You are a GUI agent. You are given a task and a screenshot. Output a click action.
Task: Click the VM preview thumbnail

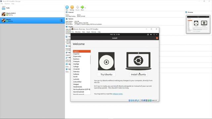click(x=198, y=24)
